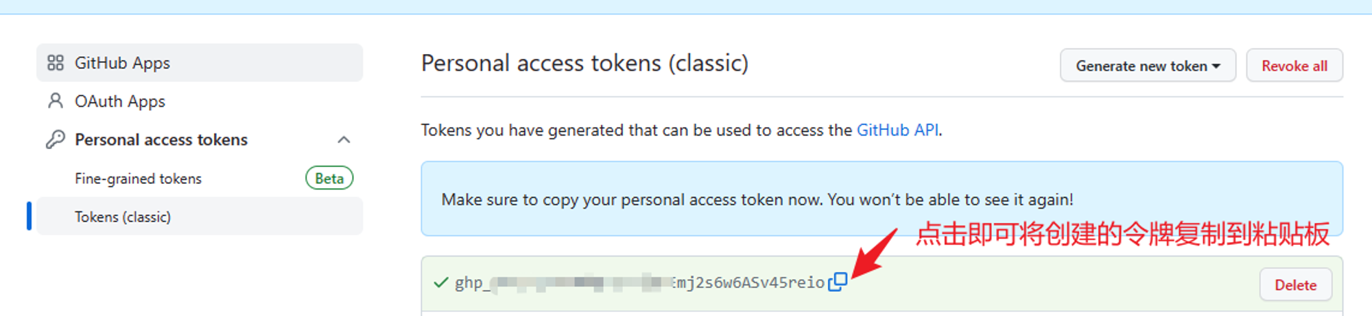Screen dimensions: 1372x316
Task: Copy the token with the clipboard icon
Action: [x=838, y=282]
